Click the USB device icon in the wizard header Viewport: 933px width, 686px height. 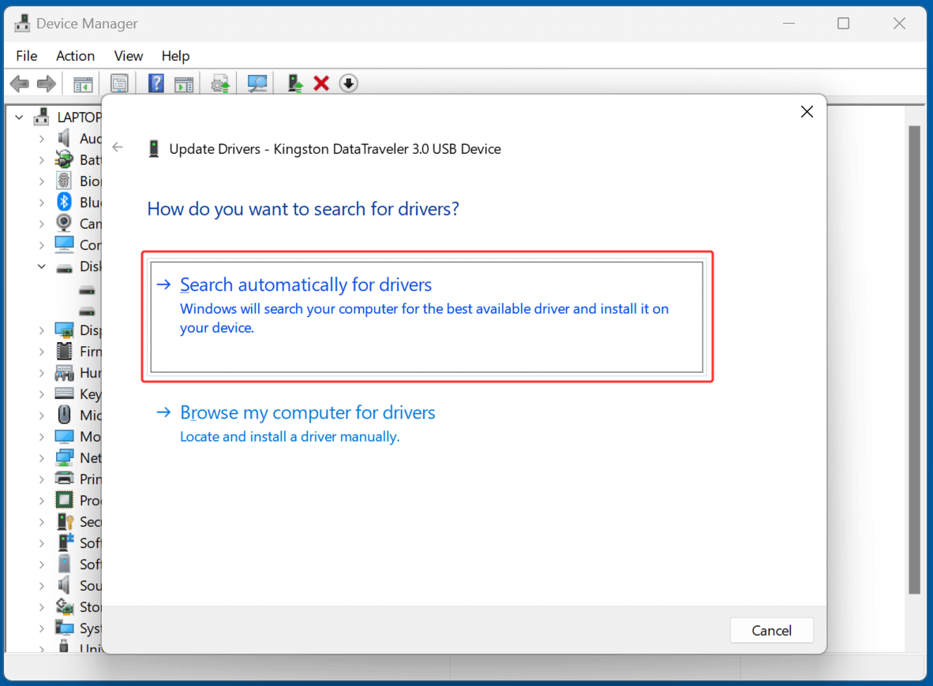[155, 148]
